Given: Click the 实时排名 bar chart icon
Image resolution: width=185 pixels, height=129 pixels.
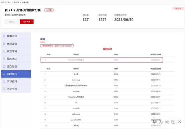Looking at the screenshot, I should pos(4,74).
